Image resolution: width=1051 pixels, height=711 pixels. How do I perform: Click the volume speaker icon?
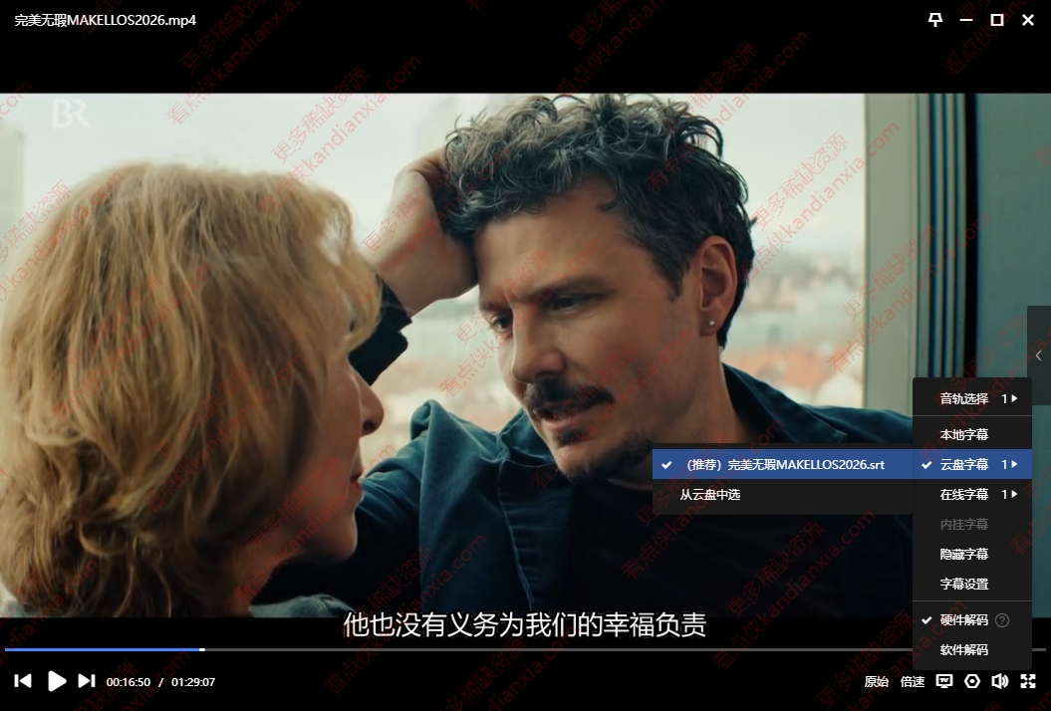pos(999,681)
